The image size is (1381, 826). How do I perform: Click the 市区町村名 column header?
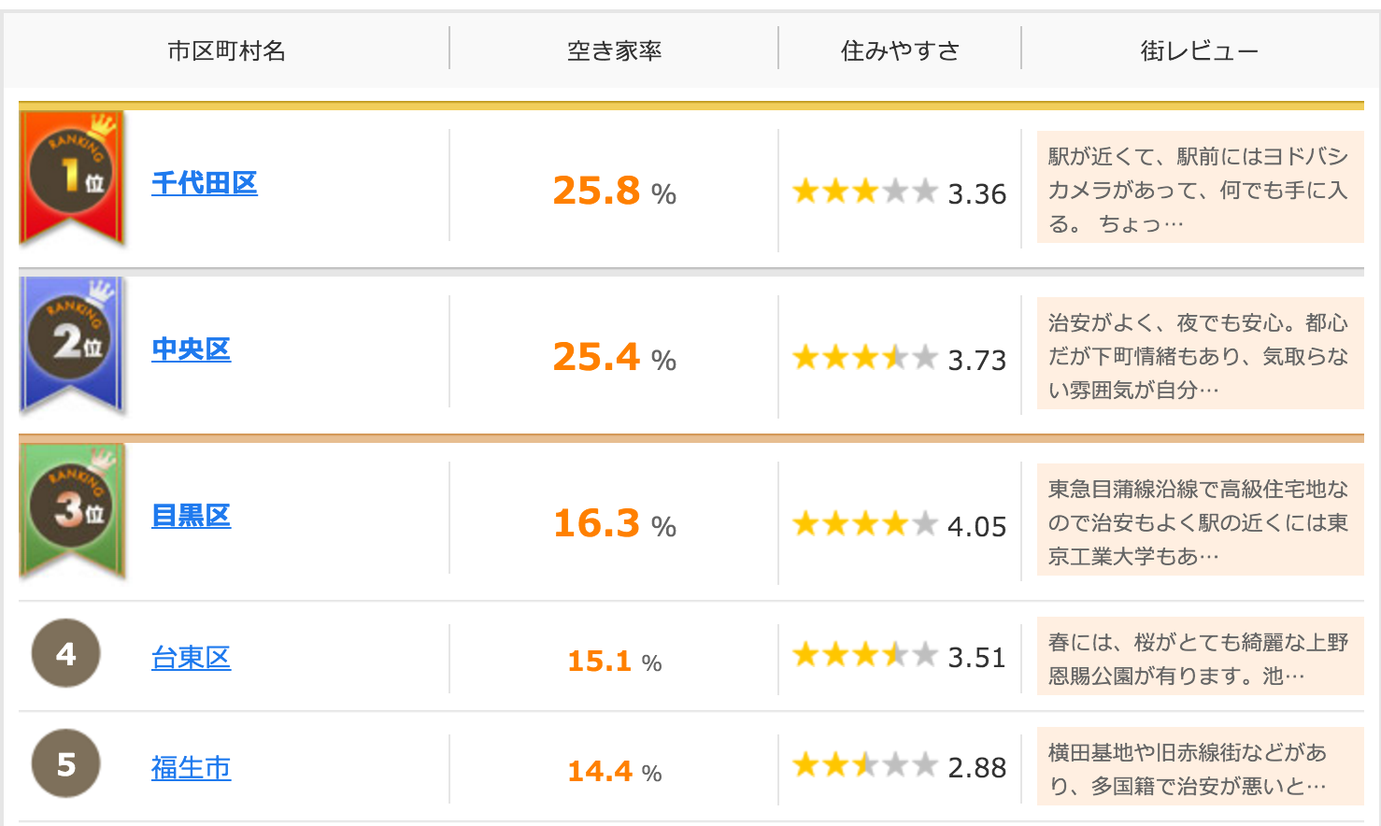(227, 50)
